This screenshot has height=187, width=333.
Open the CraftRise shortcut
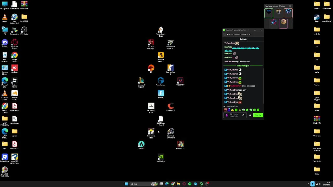pos(171,107)
